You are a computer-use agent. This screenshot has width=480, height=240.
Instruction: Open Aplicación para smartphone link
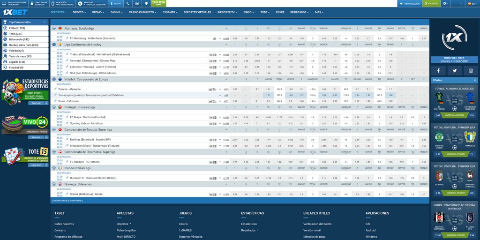coord(62,3)
